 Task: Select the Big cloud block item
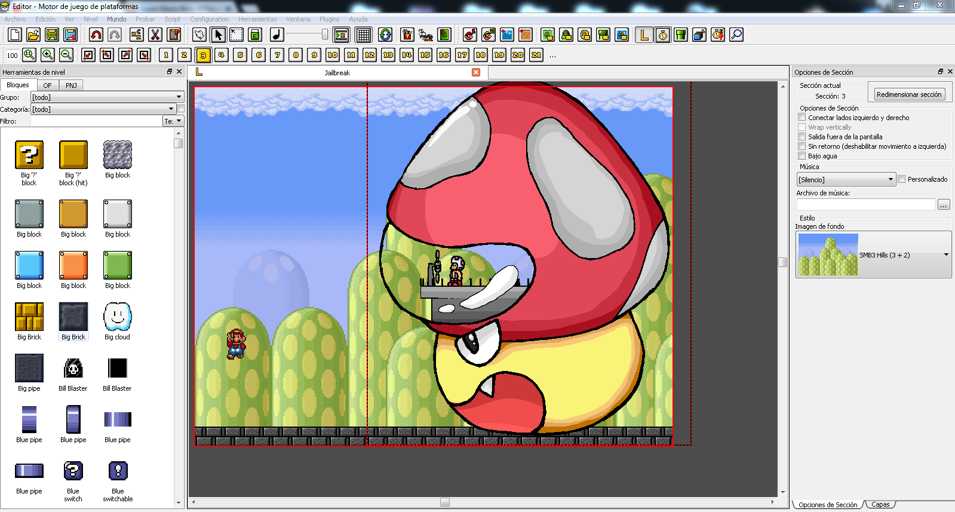117,321
